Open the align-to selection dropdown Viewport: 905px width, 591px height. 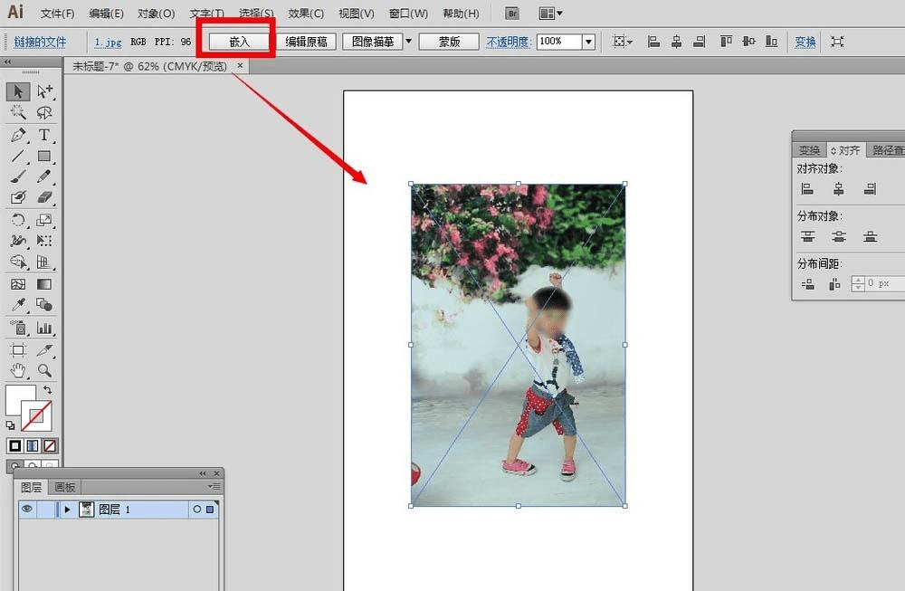[x=623, y=42]
